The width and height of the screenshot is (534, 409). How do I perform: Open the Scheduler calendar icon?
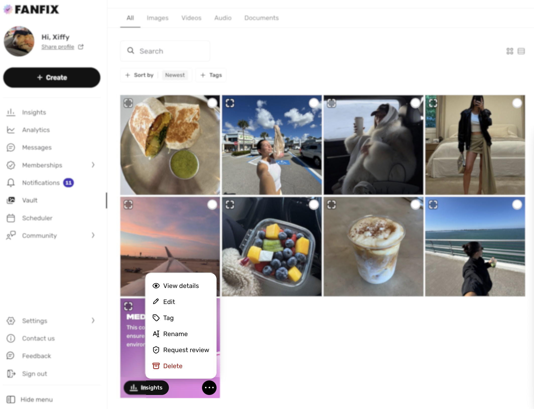tap(11, 218)
